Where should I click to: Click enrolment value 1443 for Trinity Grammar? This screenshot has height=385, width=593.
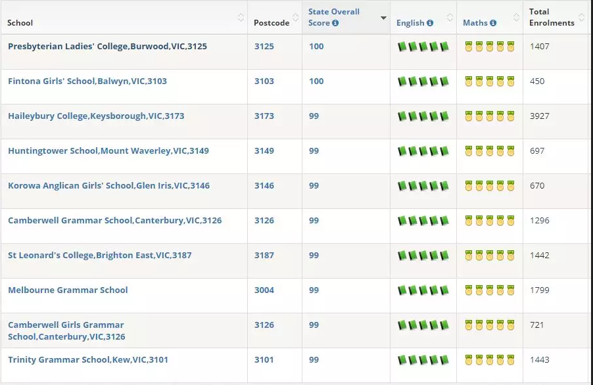click(x=540, y=359)
